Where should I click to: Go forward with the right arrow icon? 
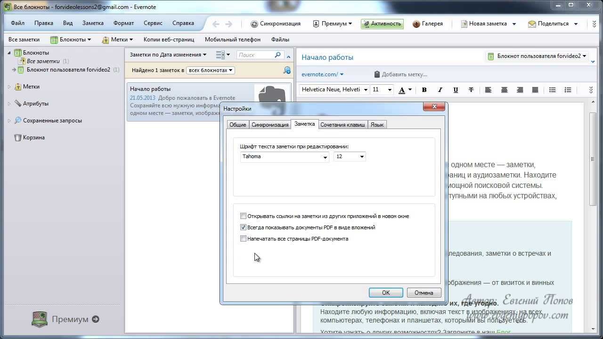pyautogui.click(x=228, y=24)
